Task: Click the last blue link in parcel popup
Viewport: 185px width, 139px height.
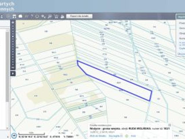Action: pyautogui.click(x=133, y=136)
